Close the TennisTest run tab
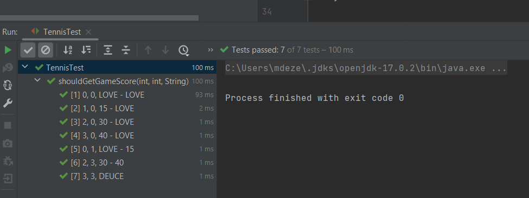This screenshot has width=529, height=198. 88,32
